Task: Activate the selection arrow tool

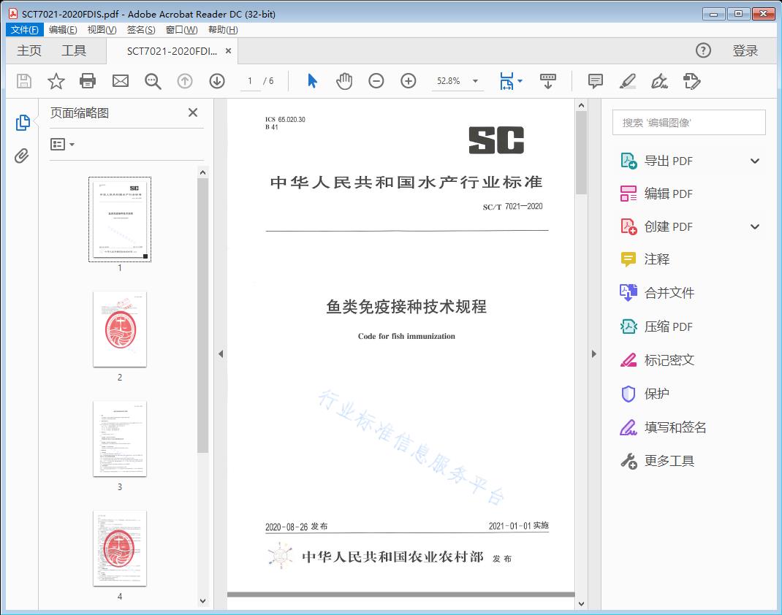Action: click(311, 81)
